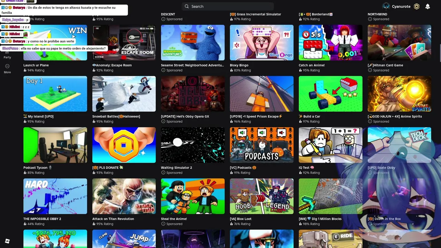
Task: Open THE IMPOSSIBLE OBBY 2 thumbnail
Action: (55, 196)
